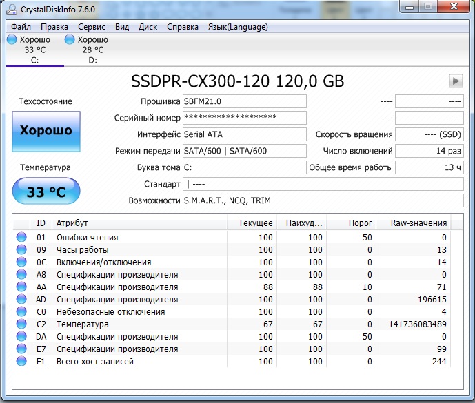Click status orb in the AA row

click(x=21, y=287)
